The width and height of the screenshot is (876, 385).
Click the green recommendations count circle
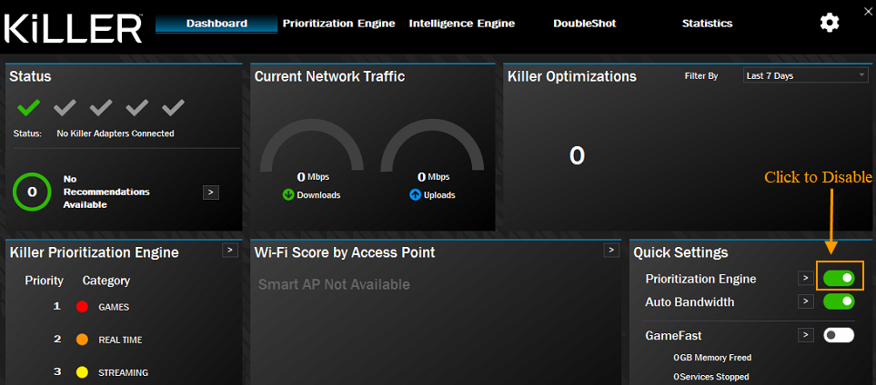32,192
